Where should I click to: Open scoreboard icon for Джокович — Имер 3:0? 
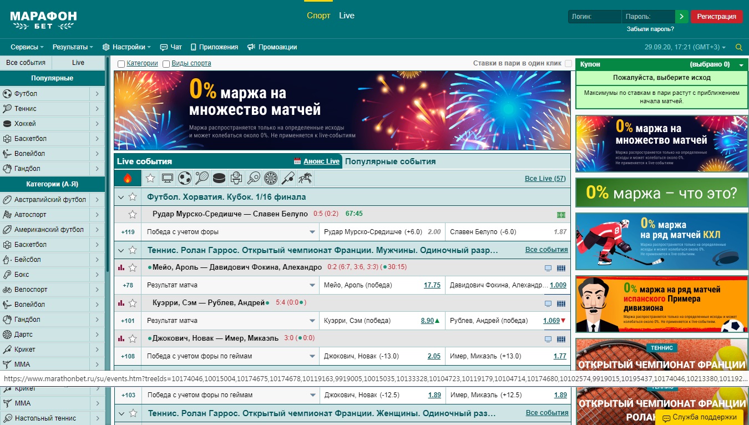[561, 339]
